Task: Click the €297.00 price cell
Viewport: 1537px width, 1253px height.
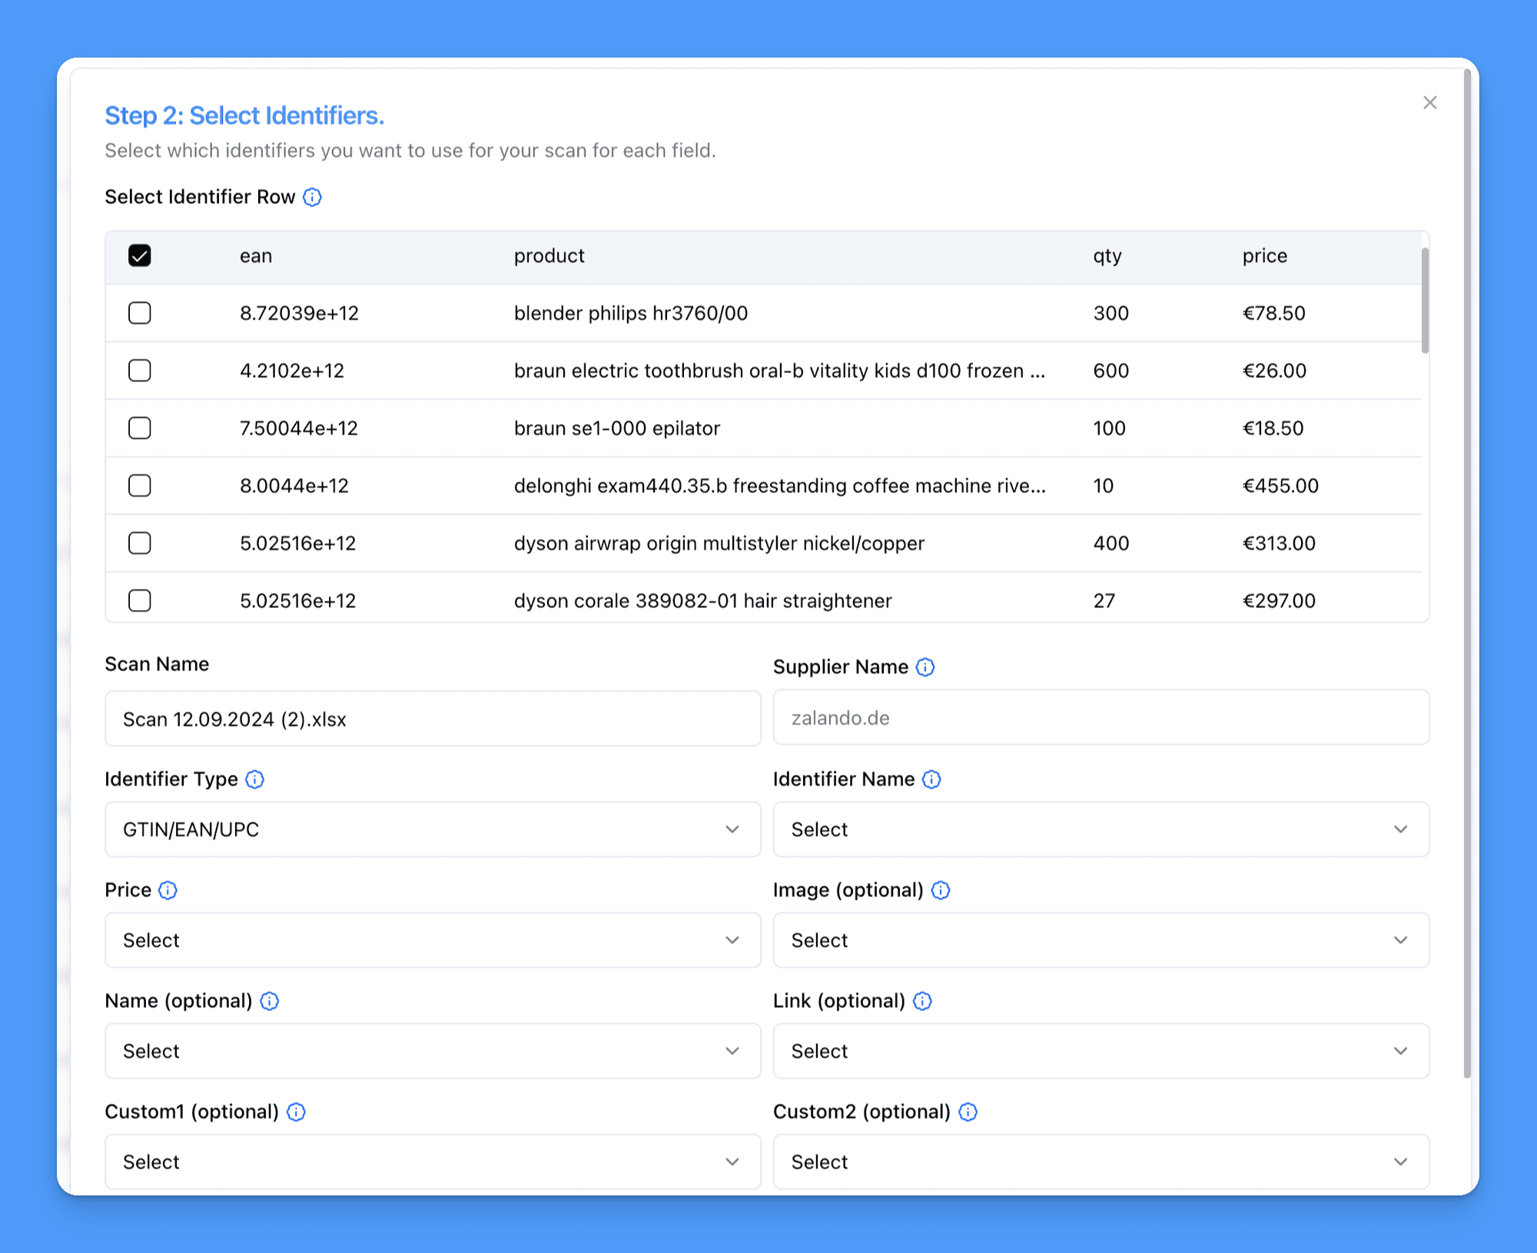Action: pos(1279,601)
